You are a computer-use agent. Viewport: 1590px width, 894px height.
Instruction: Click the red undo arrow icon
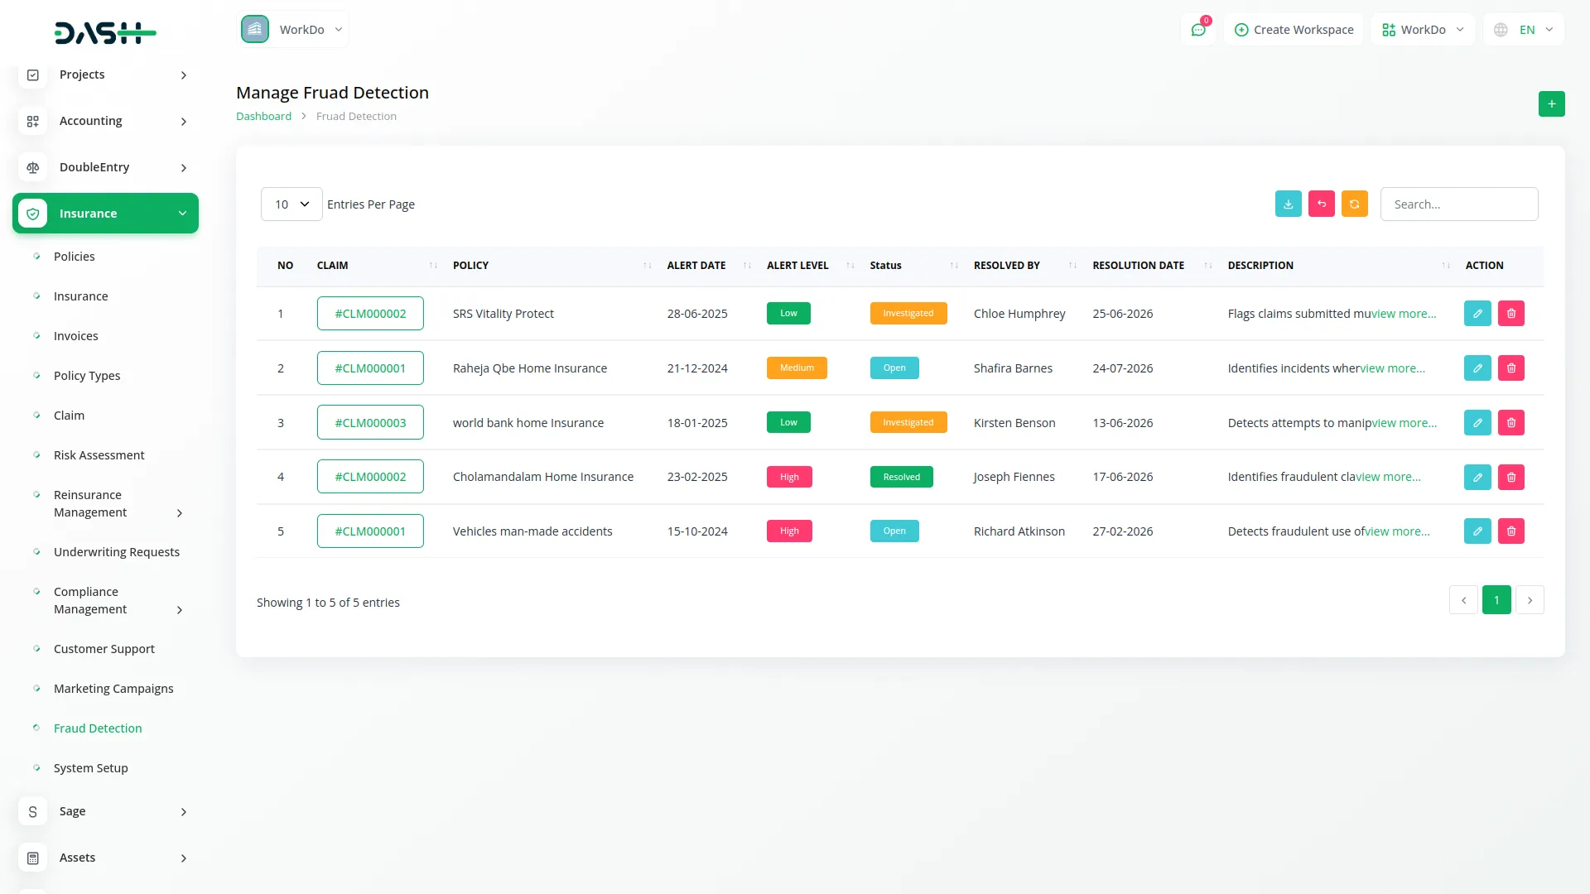(x=1321, y=204)
